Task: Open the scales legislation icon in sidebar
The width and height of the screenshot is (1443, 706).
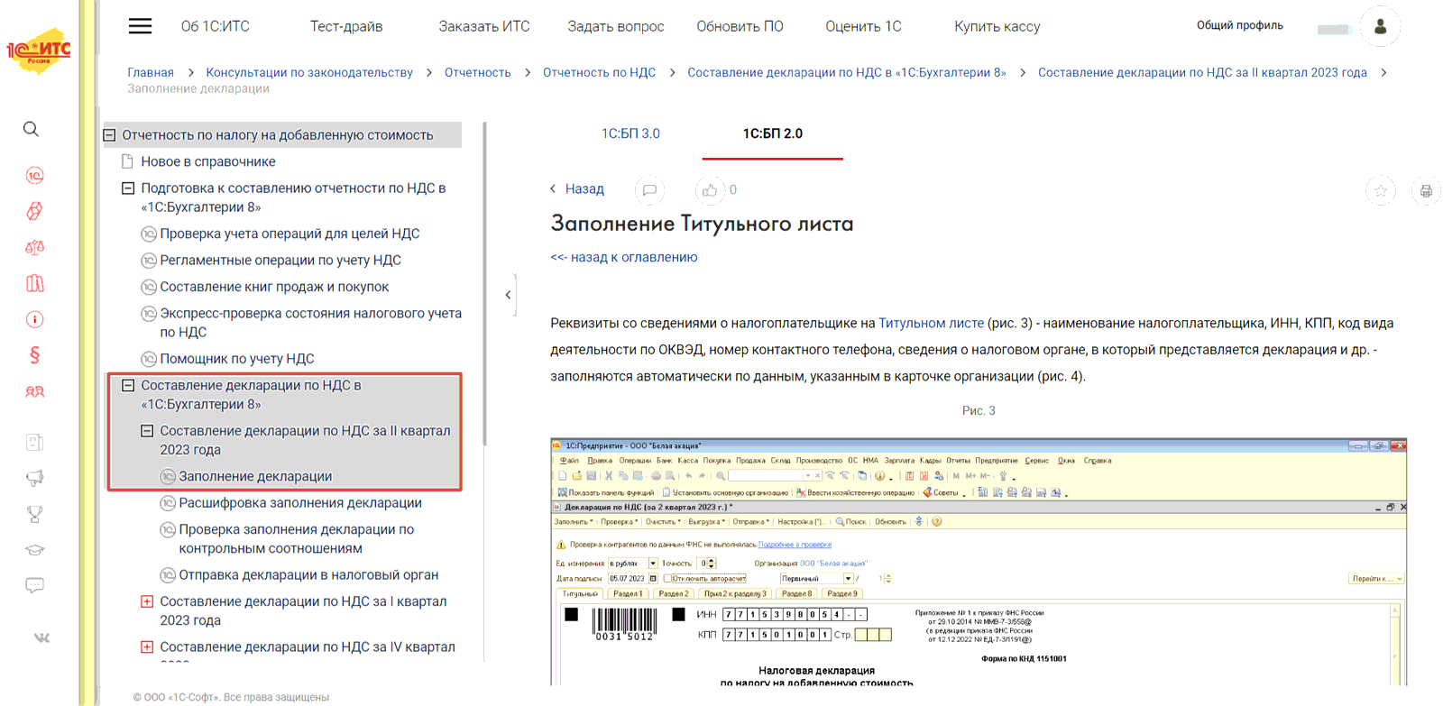Action: 34,247
